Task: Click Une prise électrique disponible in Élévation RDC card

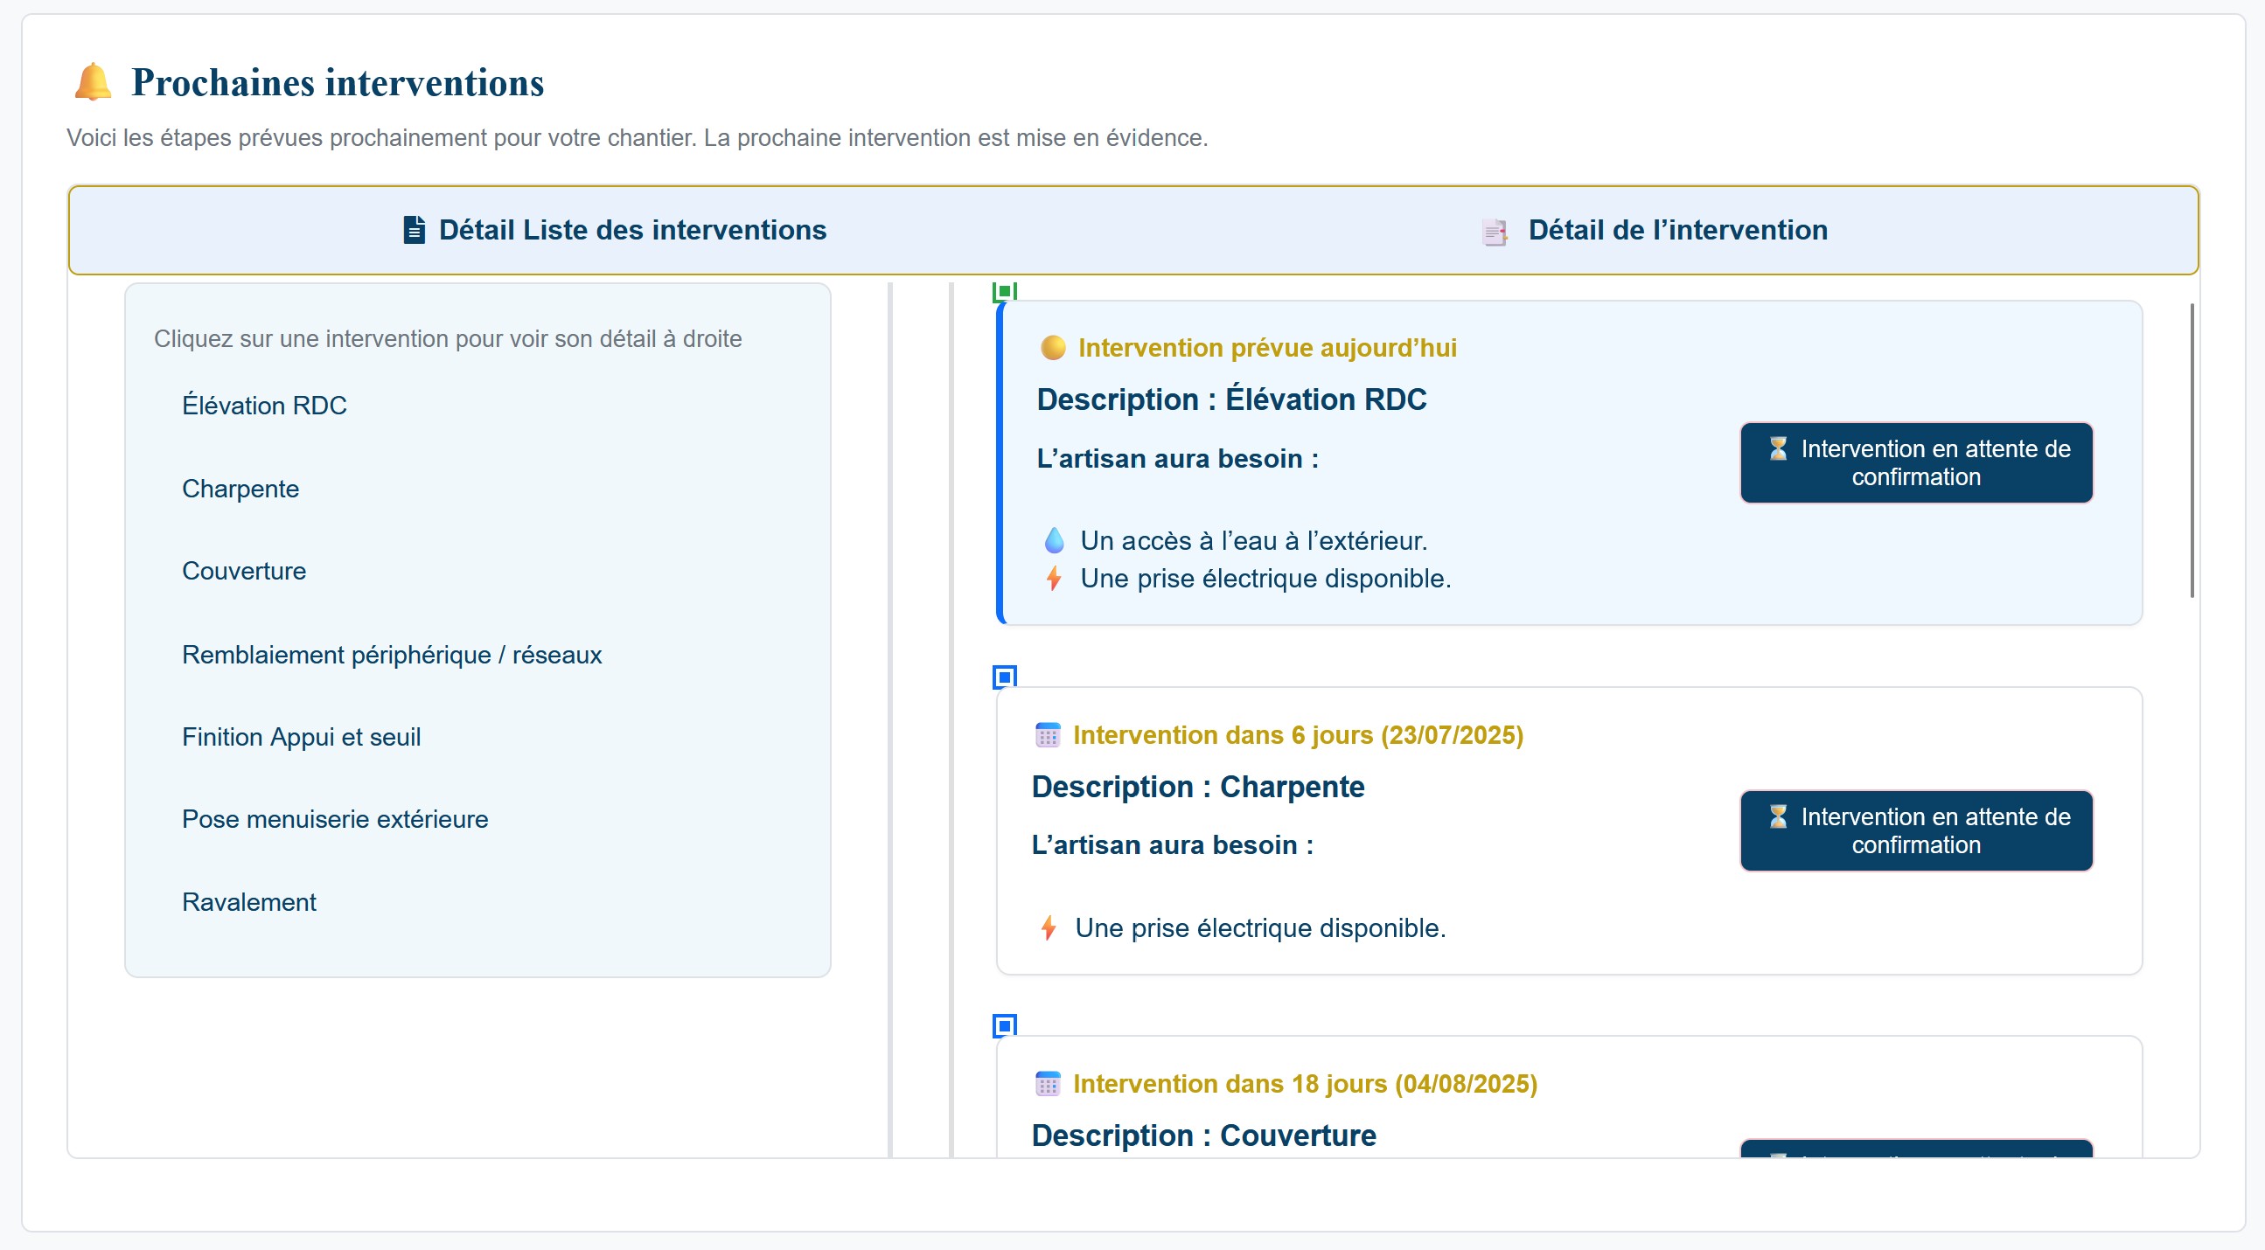Action: click(x=1265, y=579)
